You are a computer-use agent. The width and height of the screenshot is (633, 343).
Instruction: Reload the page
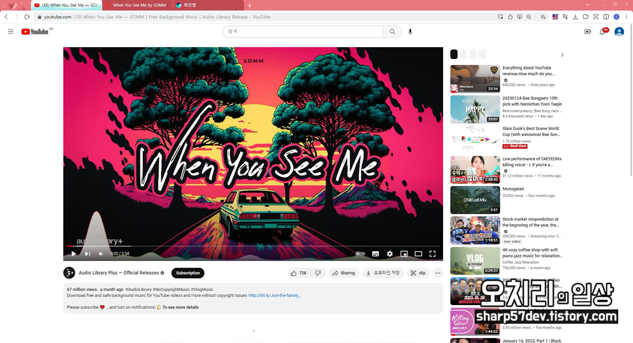click(27, 17)
